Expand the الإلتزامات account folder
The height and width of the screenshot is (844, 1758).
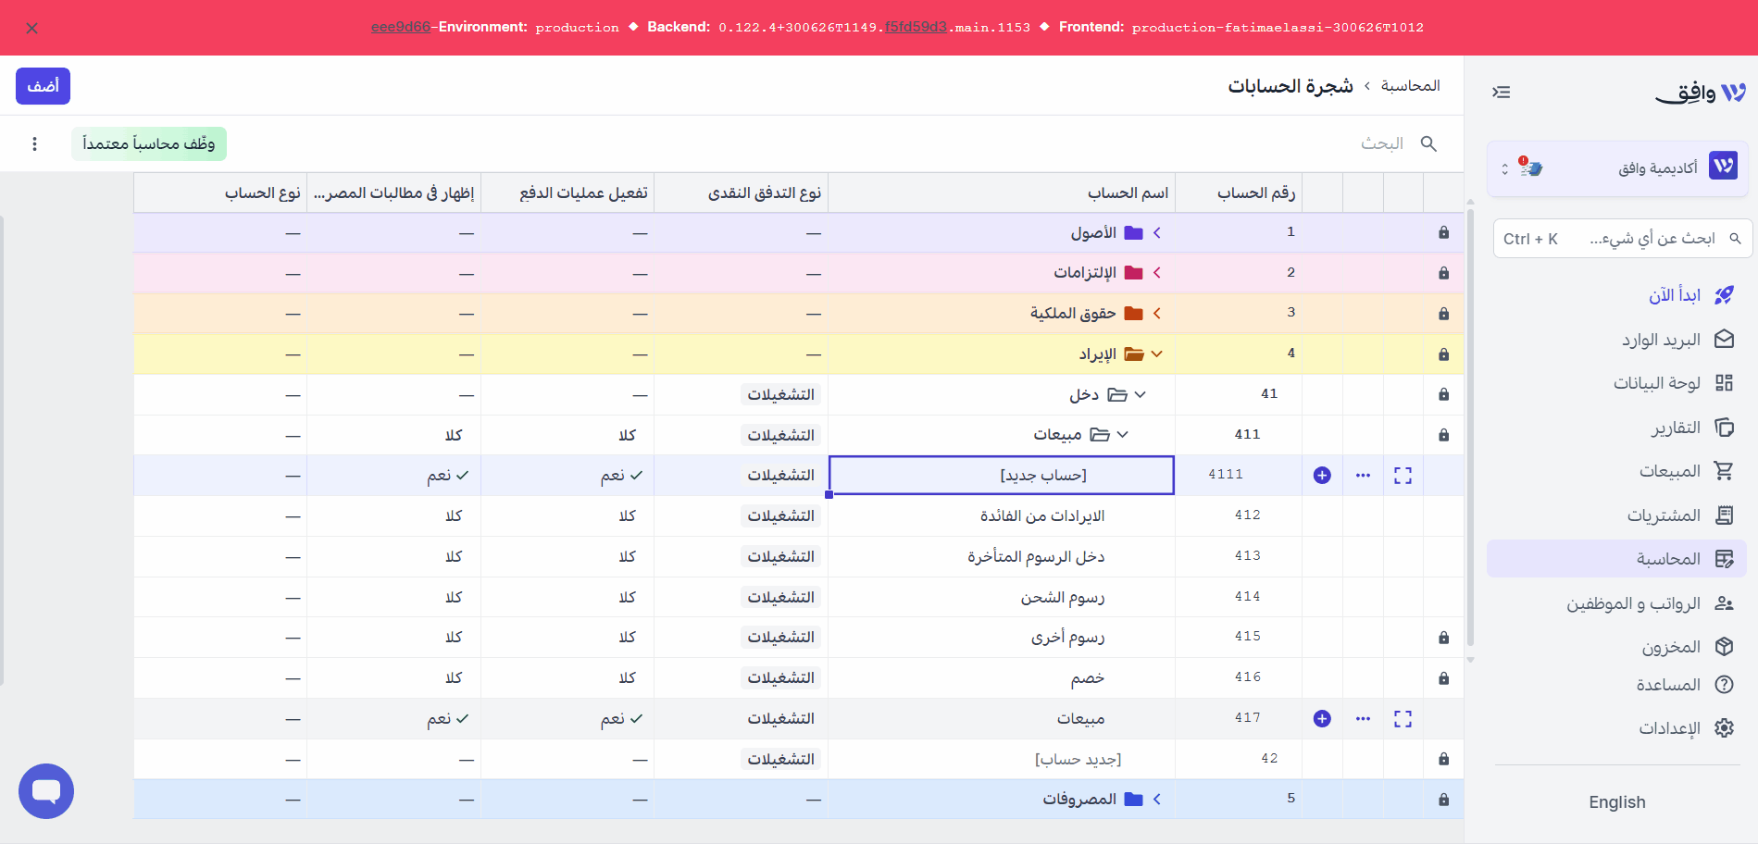click(1157, 273)
